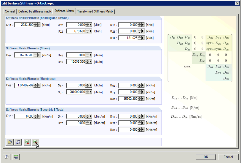The height and width of the screenshot is (163, 241).
Task: Click the D16 eccentric value field
Action: (24, 116)
